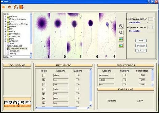Click the key box labeled 5
Screen dimensions: 159x113
pos(44,80)
